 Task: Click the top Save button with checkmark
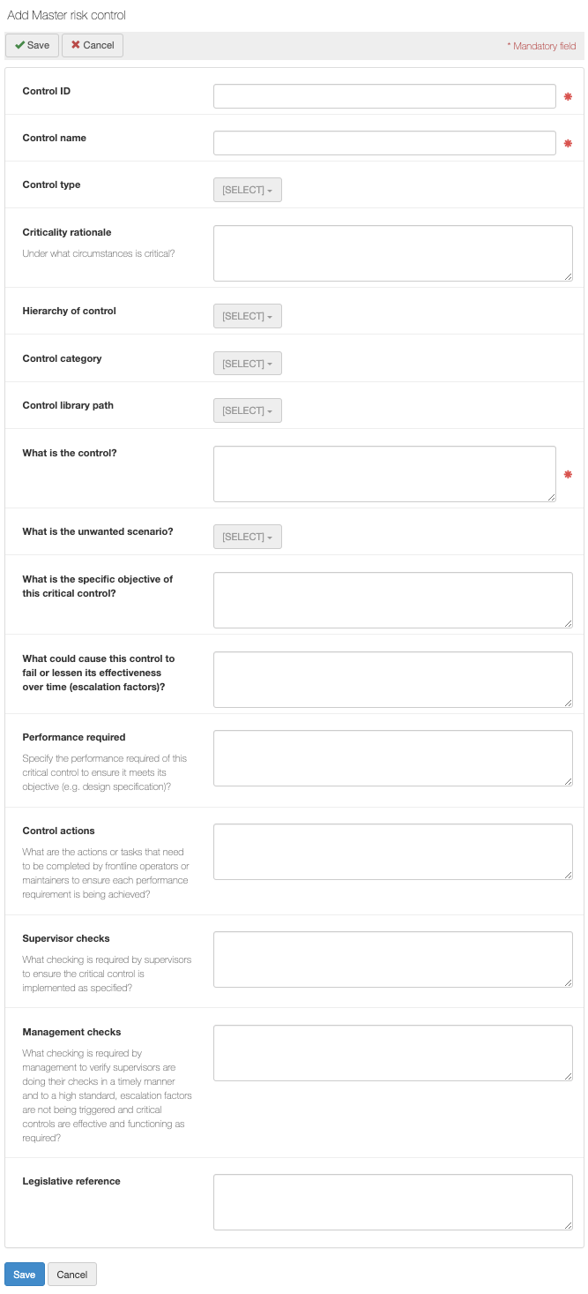click(x=32, y=45)
